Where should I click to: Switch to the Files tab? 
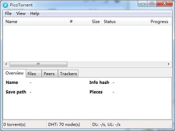pyautogui.click(x=34, y=74)
